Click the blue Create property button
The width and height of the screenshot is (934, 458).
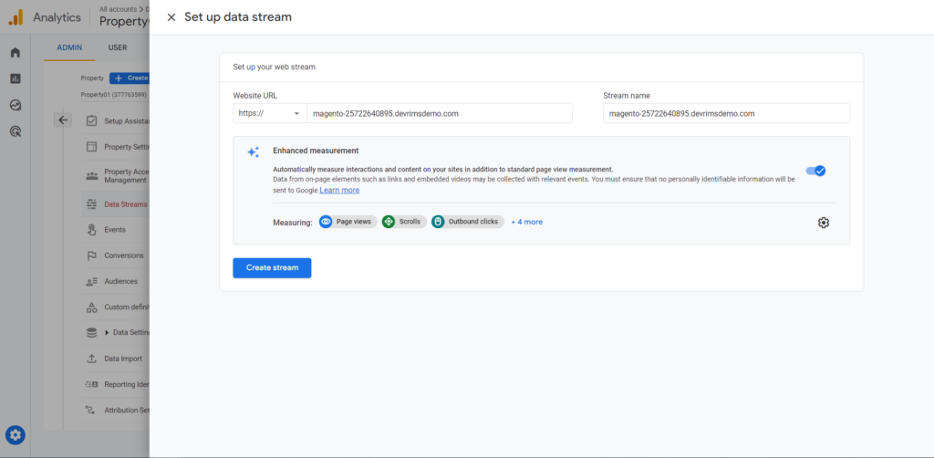tap(130, 78)
